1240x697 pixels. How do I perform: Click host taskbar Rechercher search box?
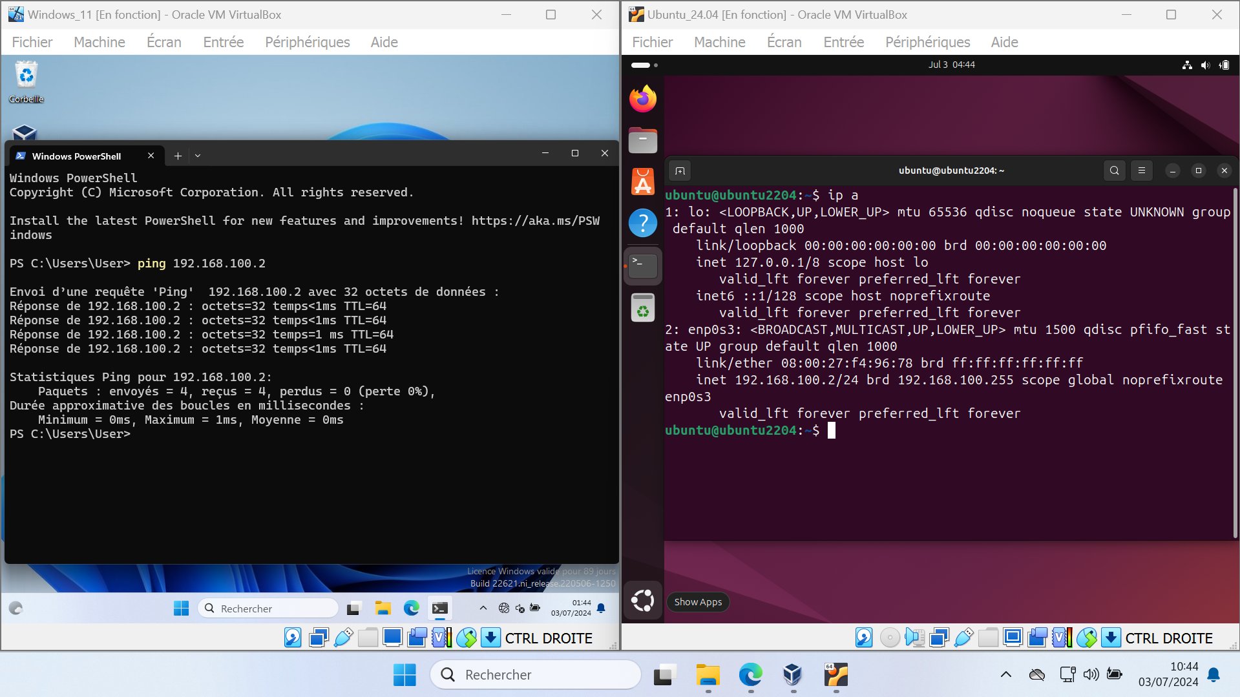536,675
